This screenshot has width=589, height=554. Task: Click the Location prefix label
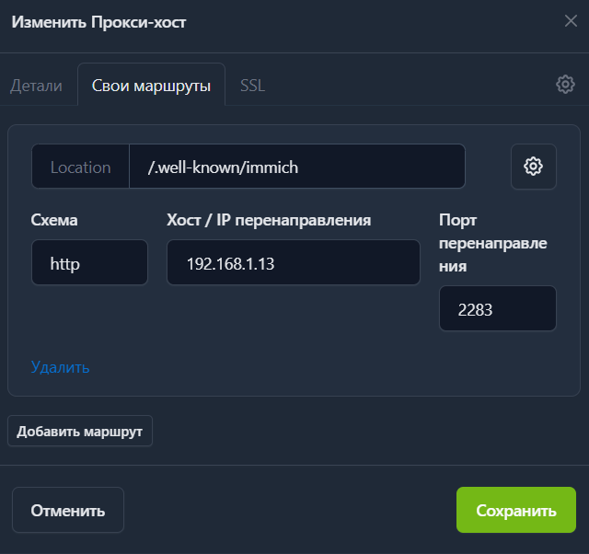pos(80,167)
